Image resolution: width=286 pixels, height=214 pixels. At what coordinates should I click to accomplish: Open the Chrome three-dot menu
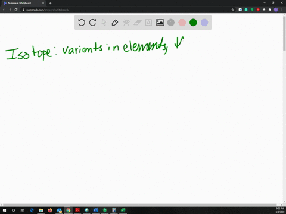(x=282, y=10)
